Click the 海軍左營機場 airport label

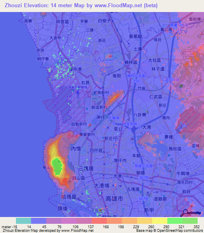coord(78,87)
